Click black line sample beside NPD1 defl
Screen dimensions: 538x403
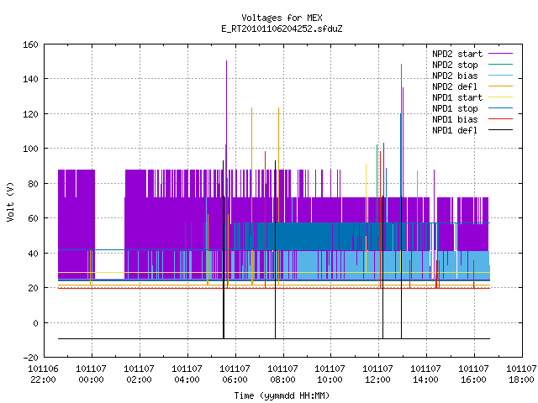(x=501, y=130)
